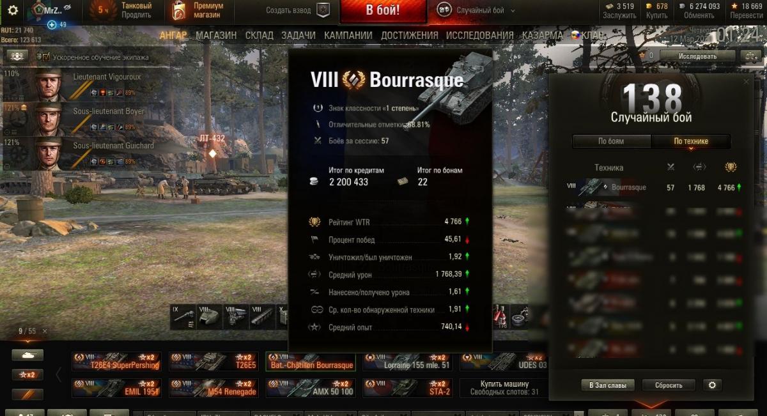Toggle the x2 bonus star filter

[28, 374]
